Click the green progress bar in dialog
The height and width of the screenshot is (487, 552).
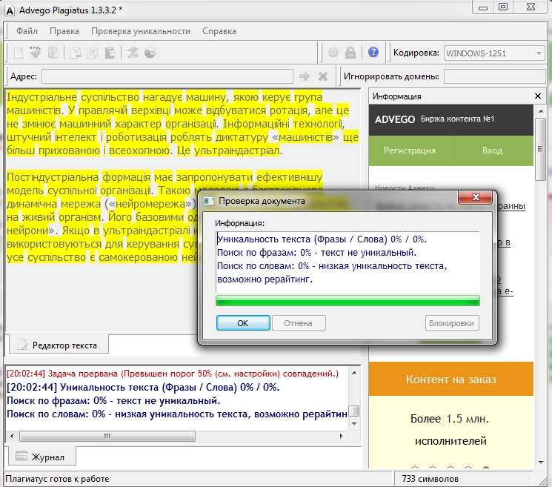pos(348,300)
